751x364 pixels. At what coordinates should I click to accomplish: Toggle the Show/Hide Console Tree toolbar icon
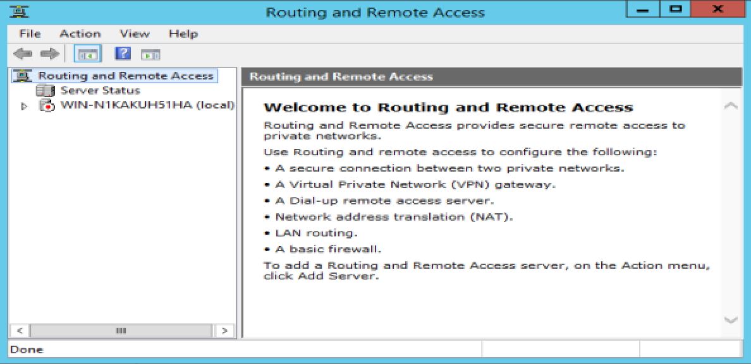[88, 54]
